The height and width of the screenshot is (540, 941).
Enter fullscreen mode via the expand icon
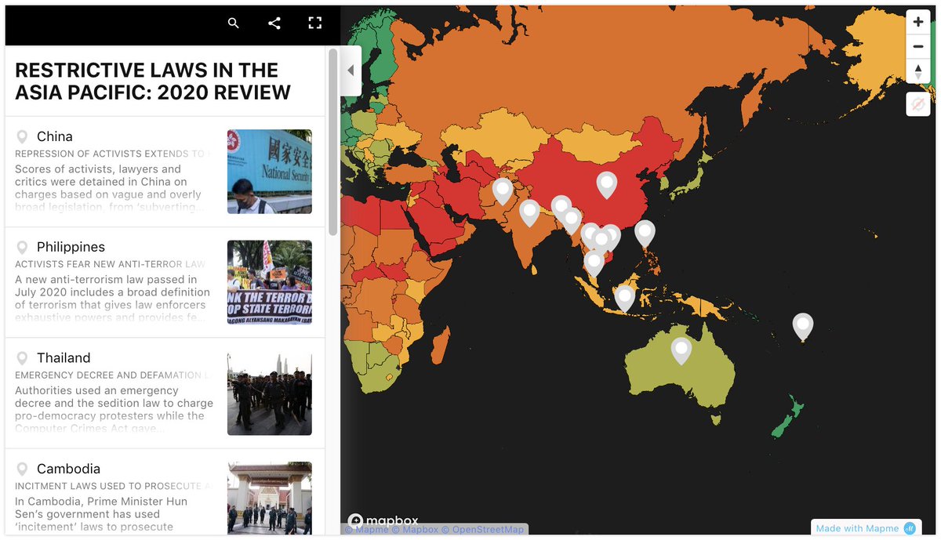(x=315, y=24)
